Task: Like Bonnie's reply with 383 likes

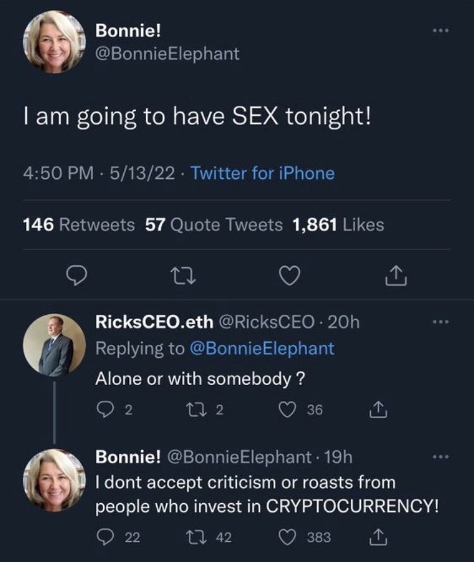Action: tap(287, 537)
